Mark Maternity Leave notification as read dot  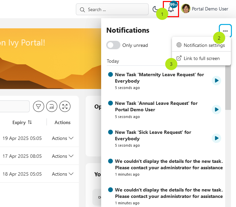[x=111, y=75]
